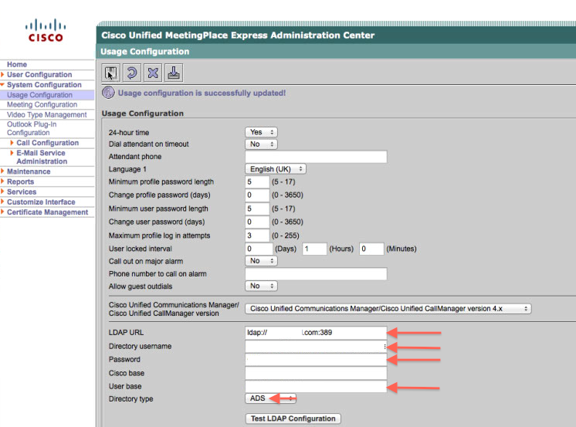Click the Test LDAP Configuration button
Image resolution: width=576 pixels, height=427 pixels.
pyautogui.click(x=293, y=419)
